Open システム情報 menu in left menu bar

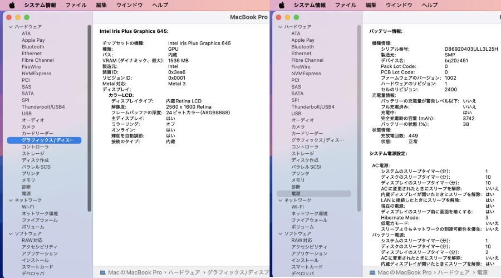40,5
